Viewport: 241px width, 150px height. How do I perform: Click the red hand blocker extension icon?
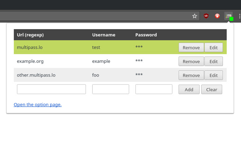(217, 16)
